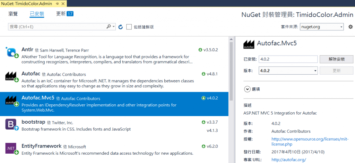Open NuGet settings gear icon
Screen dimensions: 355x163
coord(350,27)
